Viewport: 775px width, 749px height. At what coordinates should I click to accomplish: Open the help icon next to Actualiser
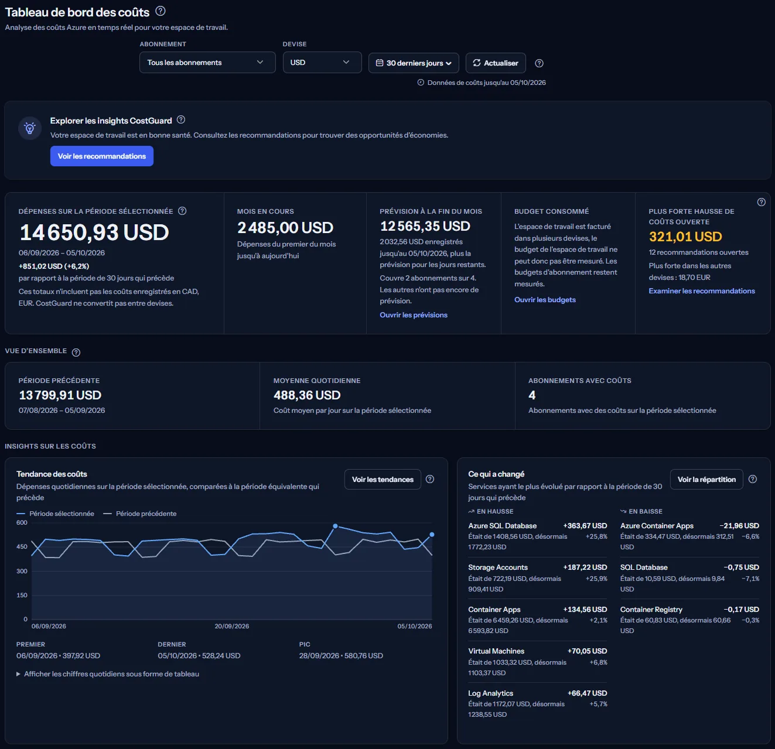540,63
